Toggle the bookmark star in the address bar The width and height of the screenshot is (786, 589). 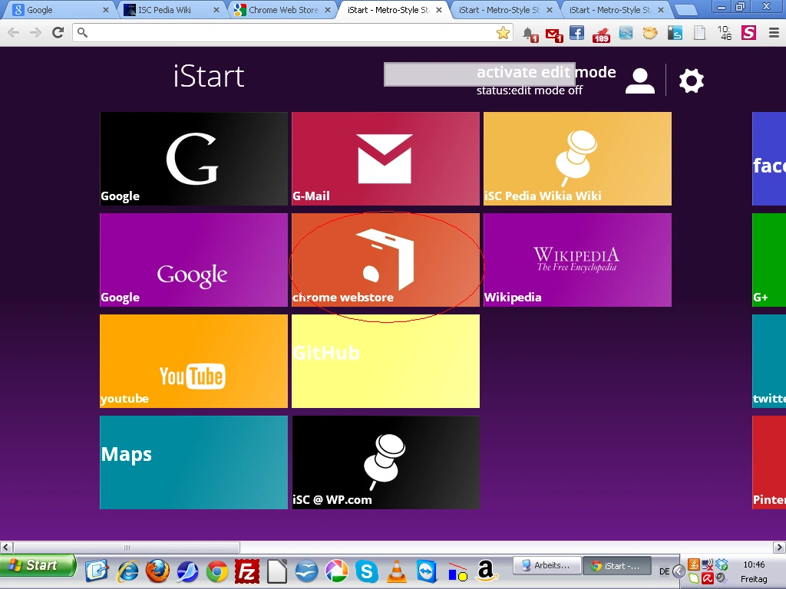point(502,33)
